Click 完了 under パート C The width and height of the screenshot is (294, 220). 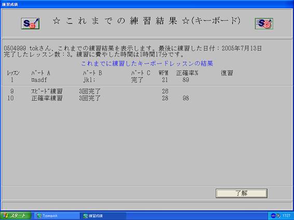pos(137,80)
